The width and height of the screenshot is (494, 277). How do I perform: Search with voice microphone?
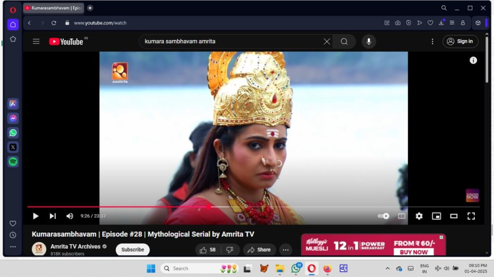tap(369, 41)
